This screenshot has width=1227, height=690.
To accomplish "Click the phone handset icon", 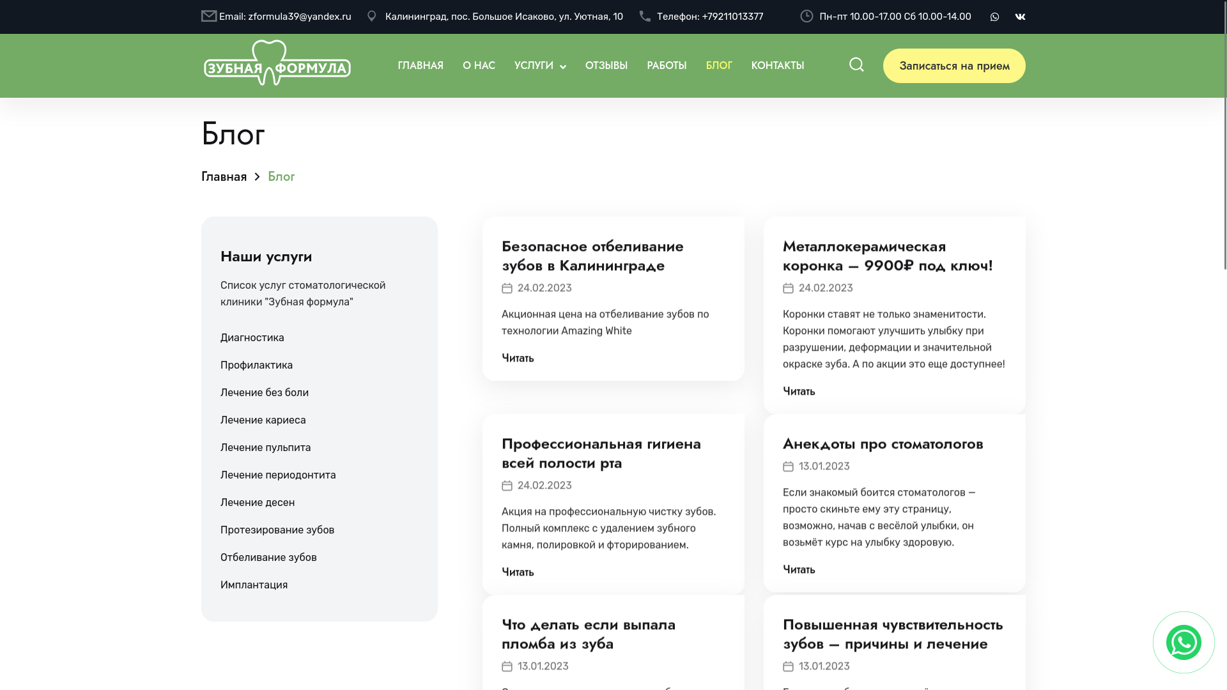I will click(645, 16).
